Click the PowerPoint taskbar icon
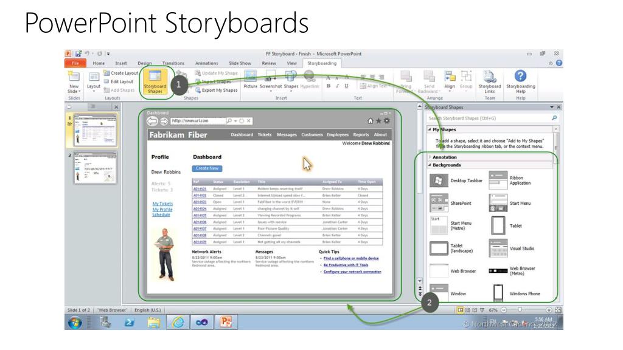 tap(226, 322)
